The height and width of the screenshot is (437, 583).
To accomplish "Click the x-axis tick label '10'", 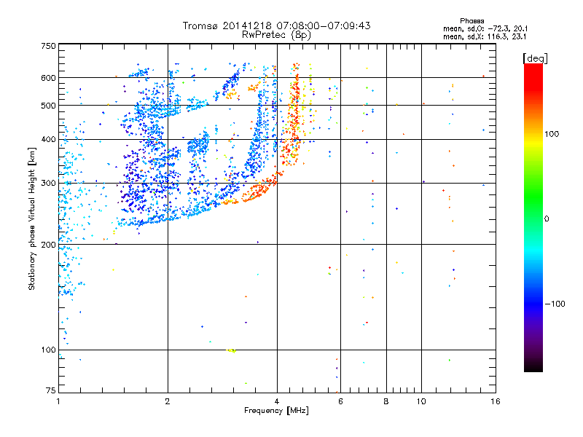I will [421, 401].
